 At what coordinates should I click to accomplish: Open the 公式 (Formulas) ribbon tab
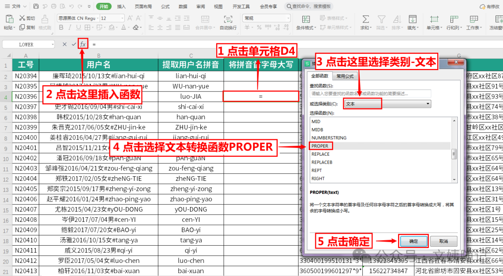point(165,7)
